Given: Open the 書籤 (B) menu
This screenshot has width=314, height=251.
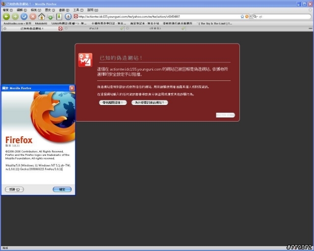Looking at the screenshot, I should (x=64, y=10).
